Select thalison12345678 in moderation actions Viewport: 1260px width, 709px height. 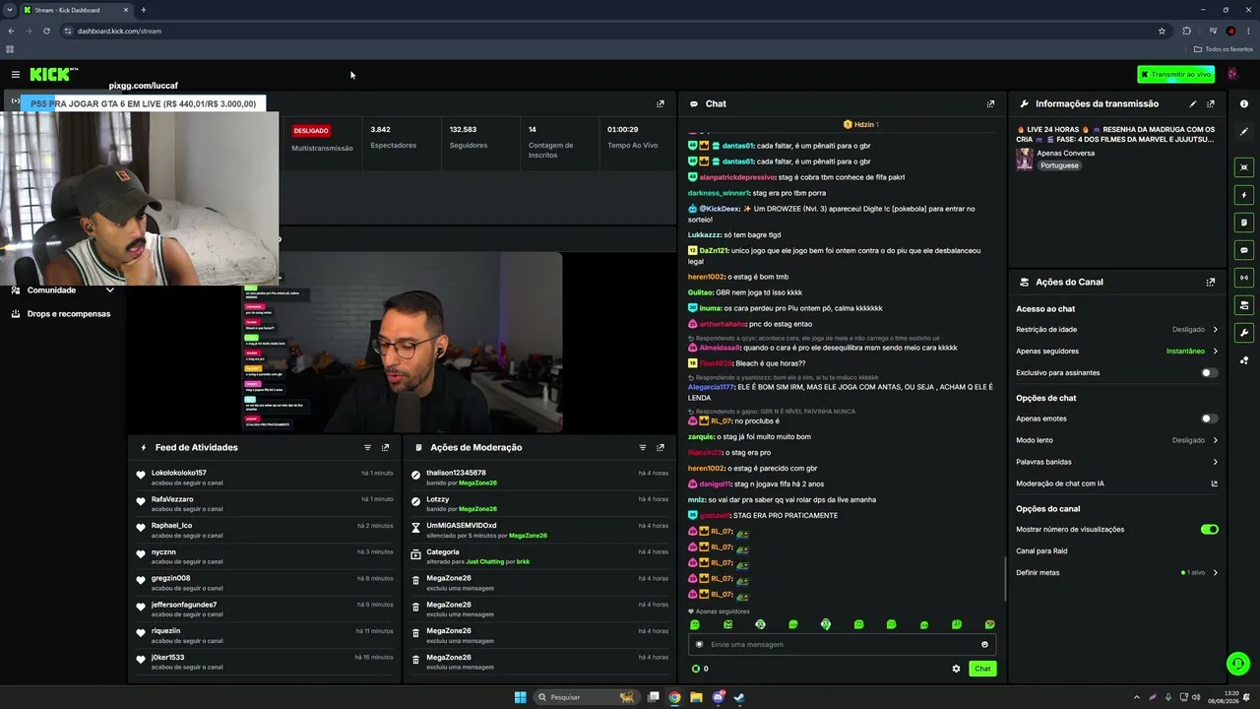tap(456, 473)
